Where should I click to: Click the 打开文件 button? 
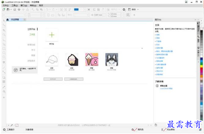coord(53,79)
